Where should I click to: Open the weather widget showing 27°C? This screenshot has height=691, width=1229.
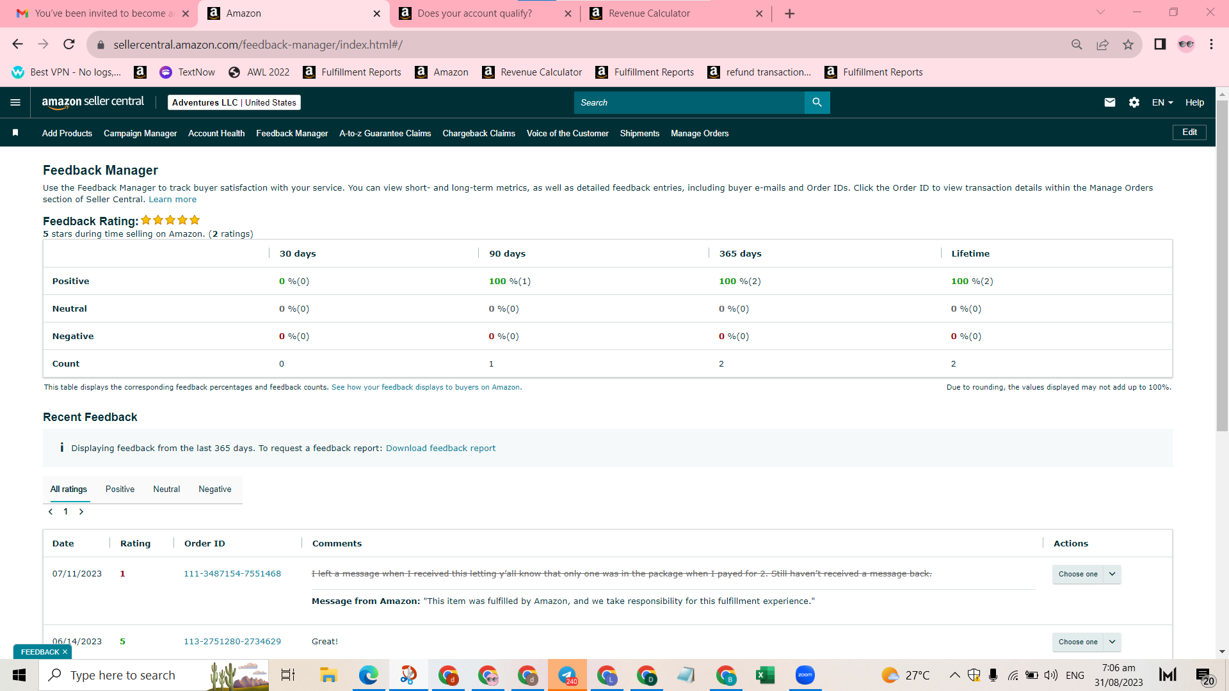[906, 675]
